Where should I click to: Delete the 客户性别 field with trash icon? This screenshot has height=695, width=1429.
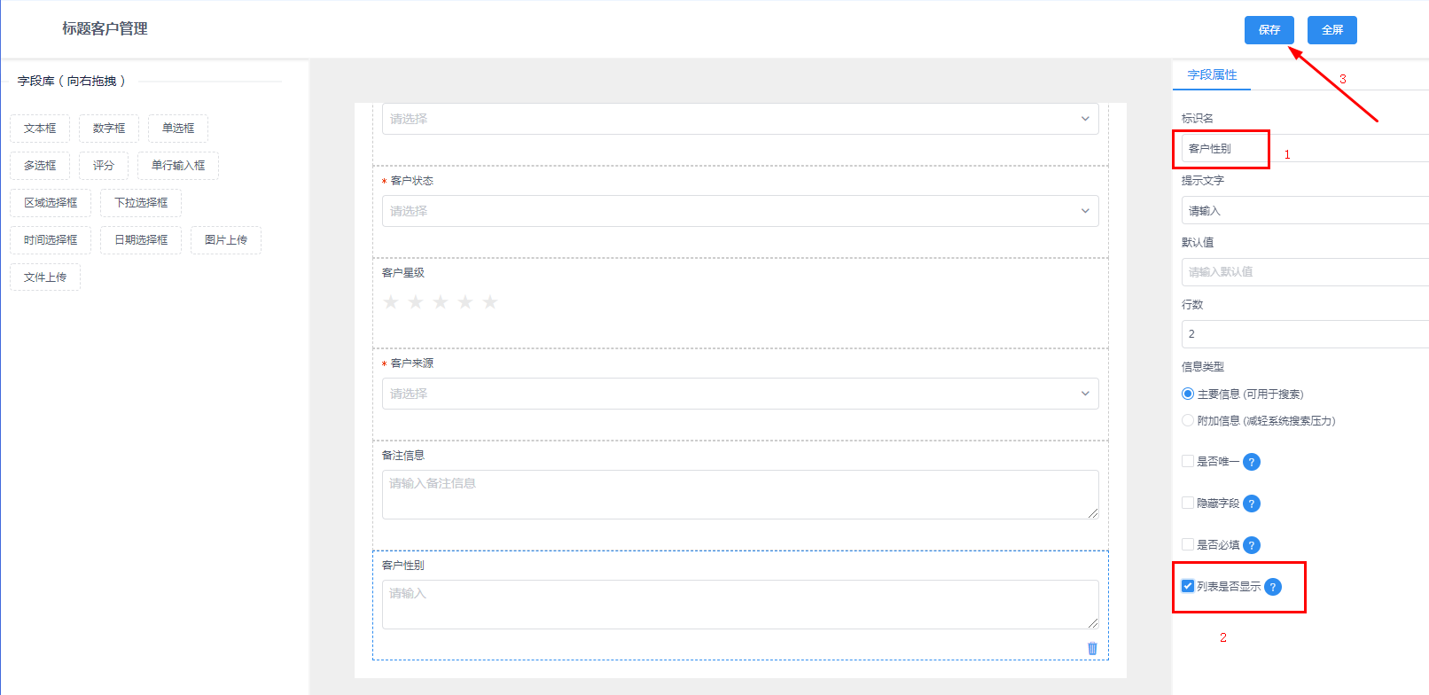coord(1092,648)
